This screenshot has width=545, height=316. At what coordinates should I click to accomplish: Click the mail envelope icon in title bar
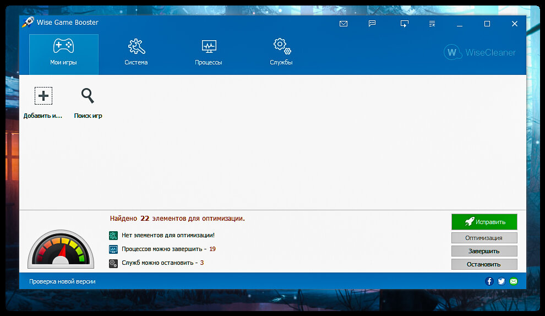pos(344,24)
